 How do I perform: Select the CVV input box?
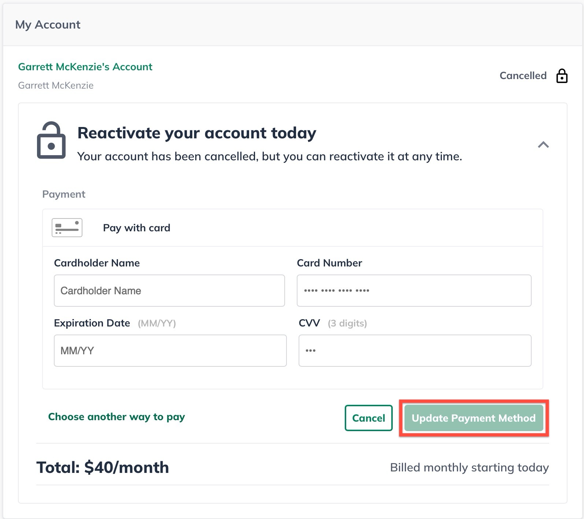[x=414, y=350]
